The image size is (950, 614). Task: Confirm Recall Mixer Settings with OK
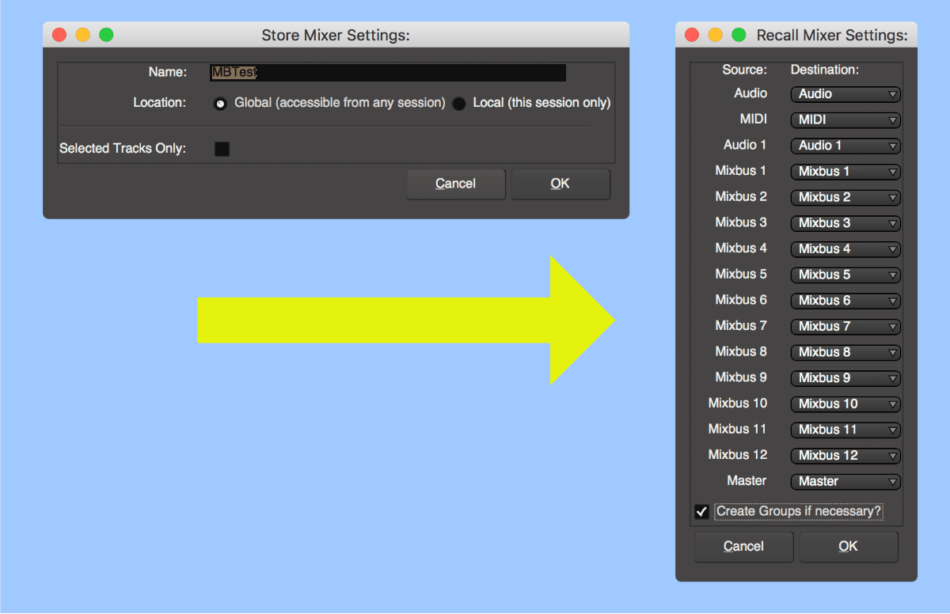[x=848, y=547]
